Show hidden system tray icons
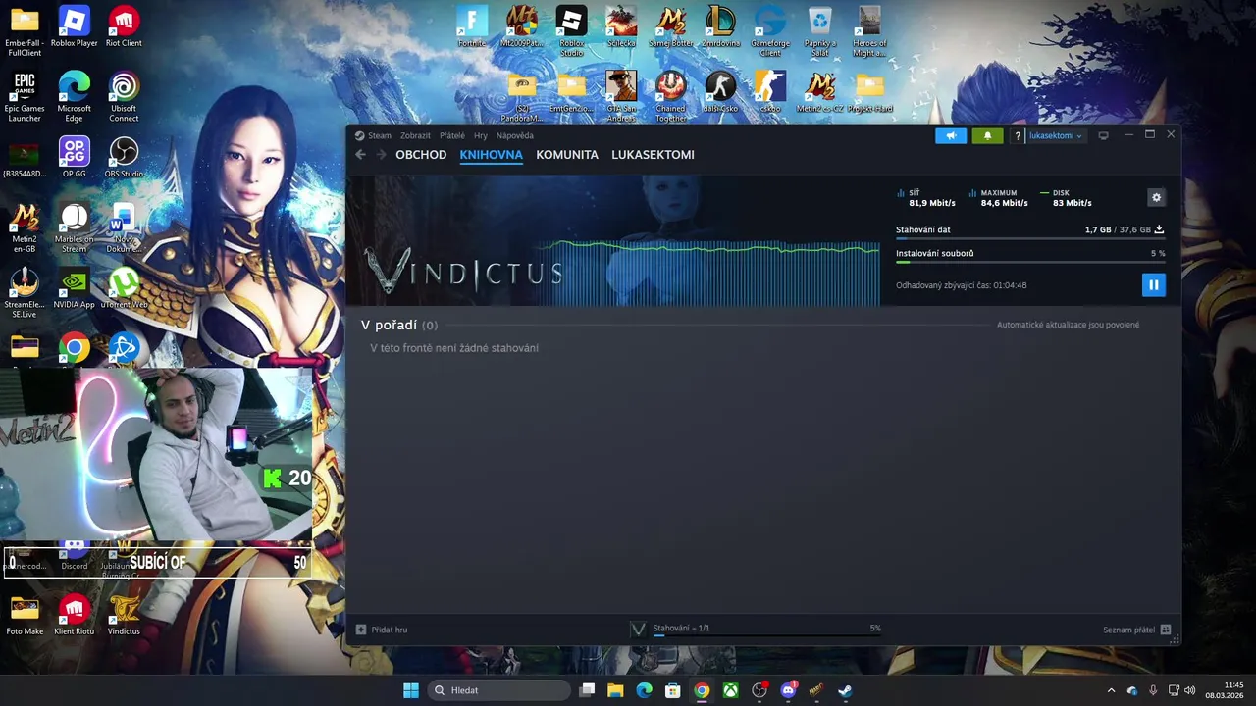The width and height of the screenshot is (1256, 706). click(x=1111, y=690)
